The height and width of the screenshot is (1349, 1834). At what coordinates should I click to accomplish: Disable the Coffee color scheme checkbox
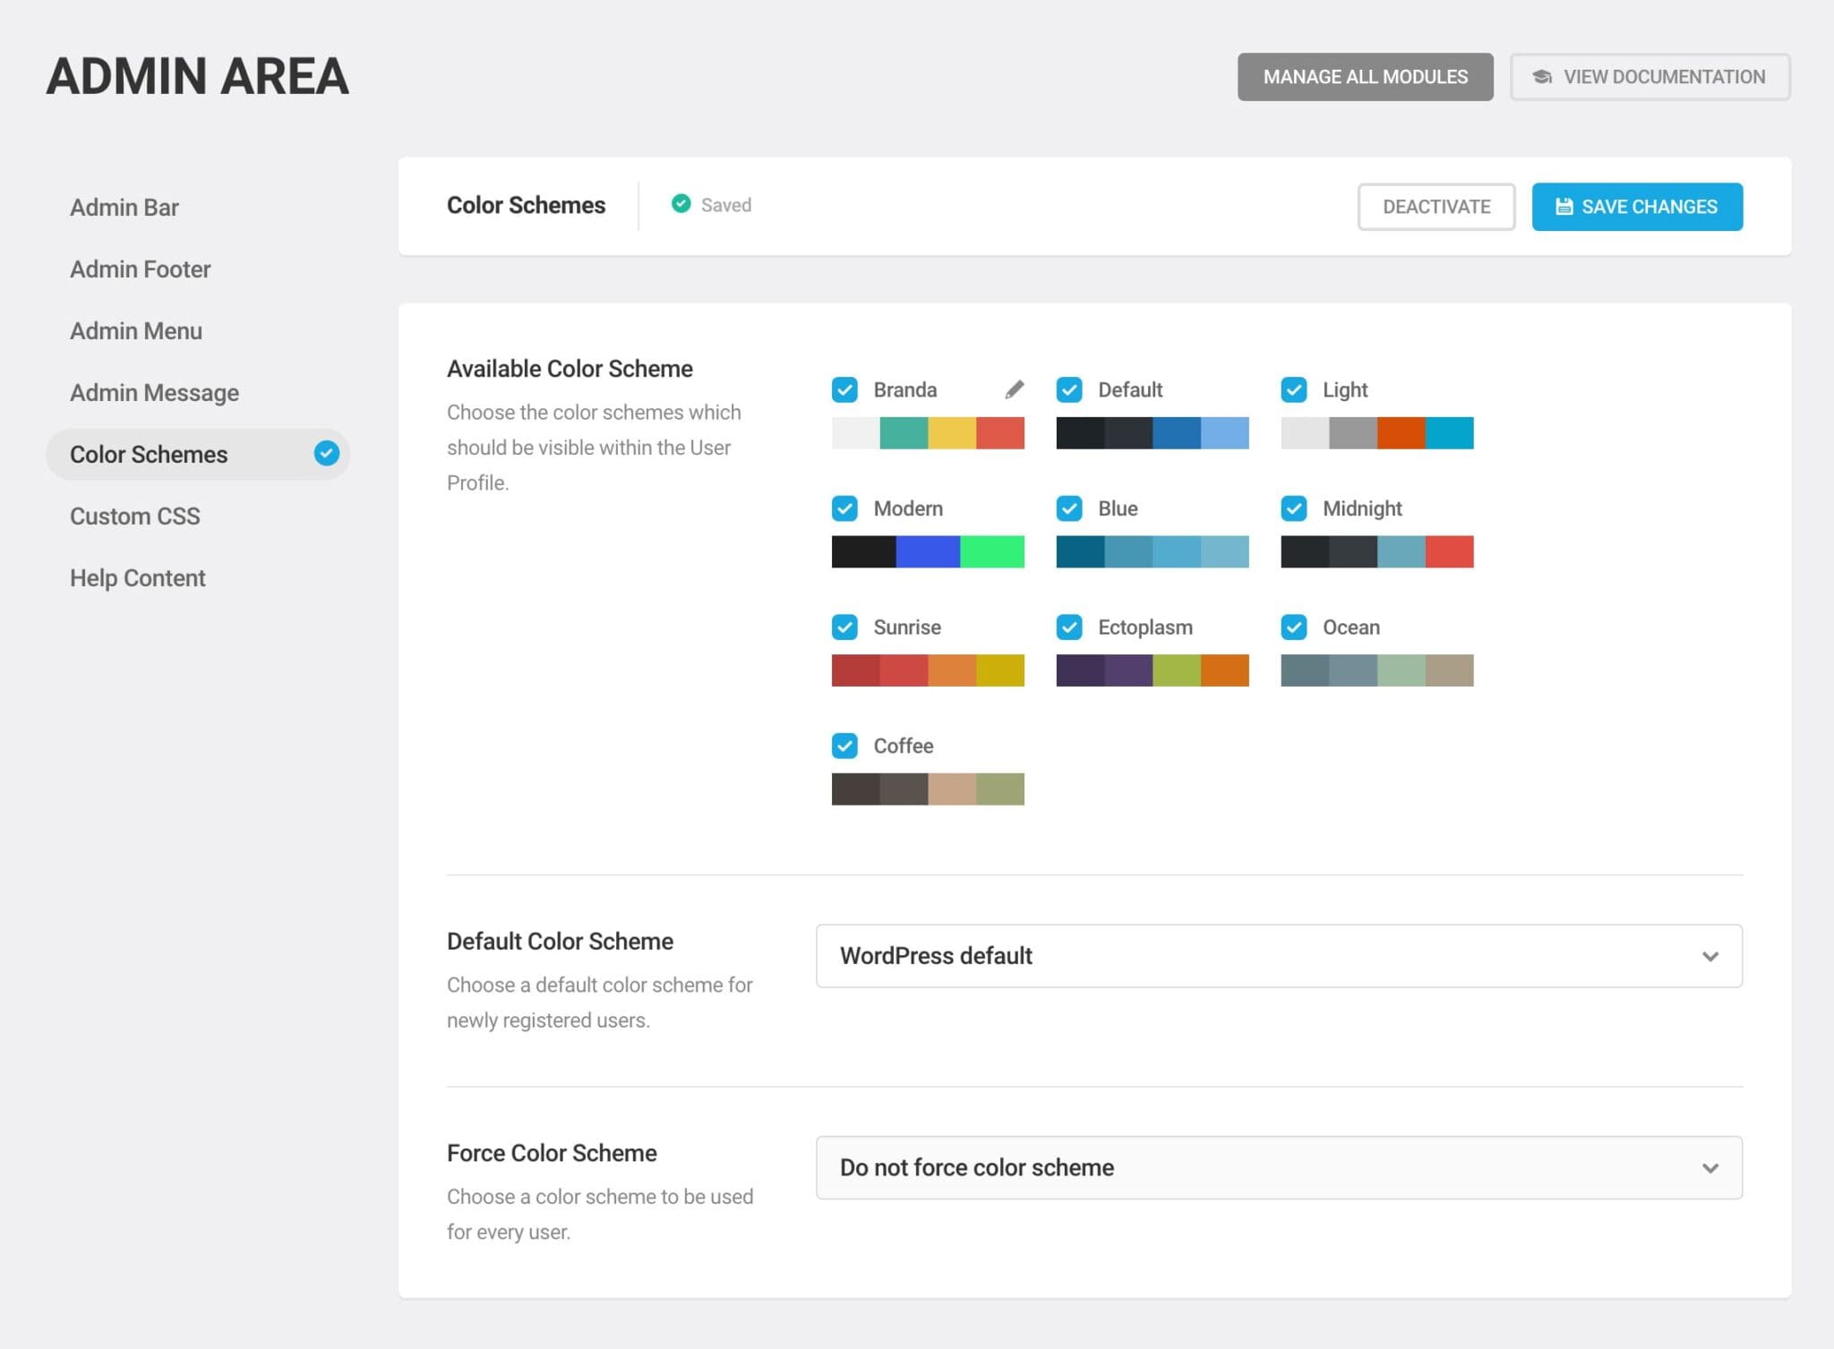pos(844,746)
